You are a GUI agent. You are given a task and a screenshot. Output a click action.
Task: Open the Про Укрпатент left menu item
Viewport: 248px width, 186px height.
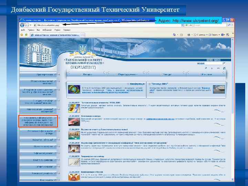click(x=38, y=74)
